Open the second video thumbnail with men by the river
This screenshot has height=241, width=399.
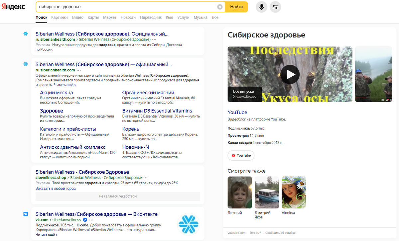click(374, 74)
